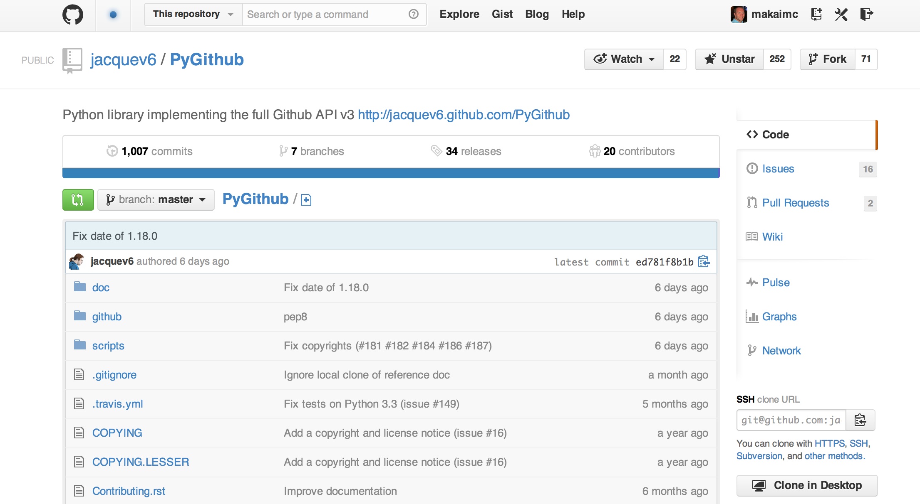The width and height of the screenshot is (920, 504).
Task: Open commit message Fix date of 1.18.0 header
Action: (x=115, y=236)
